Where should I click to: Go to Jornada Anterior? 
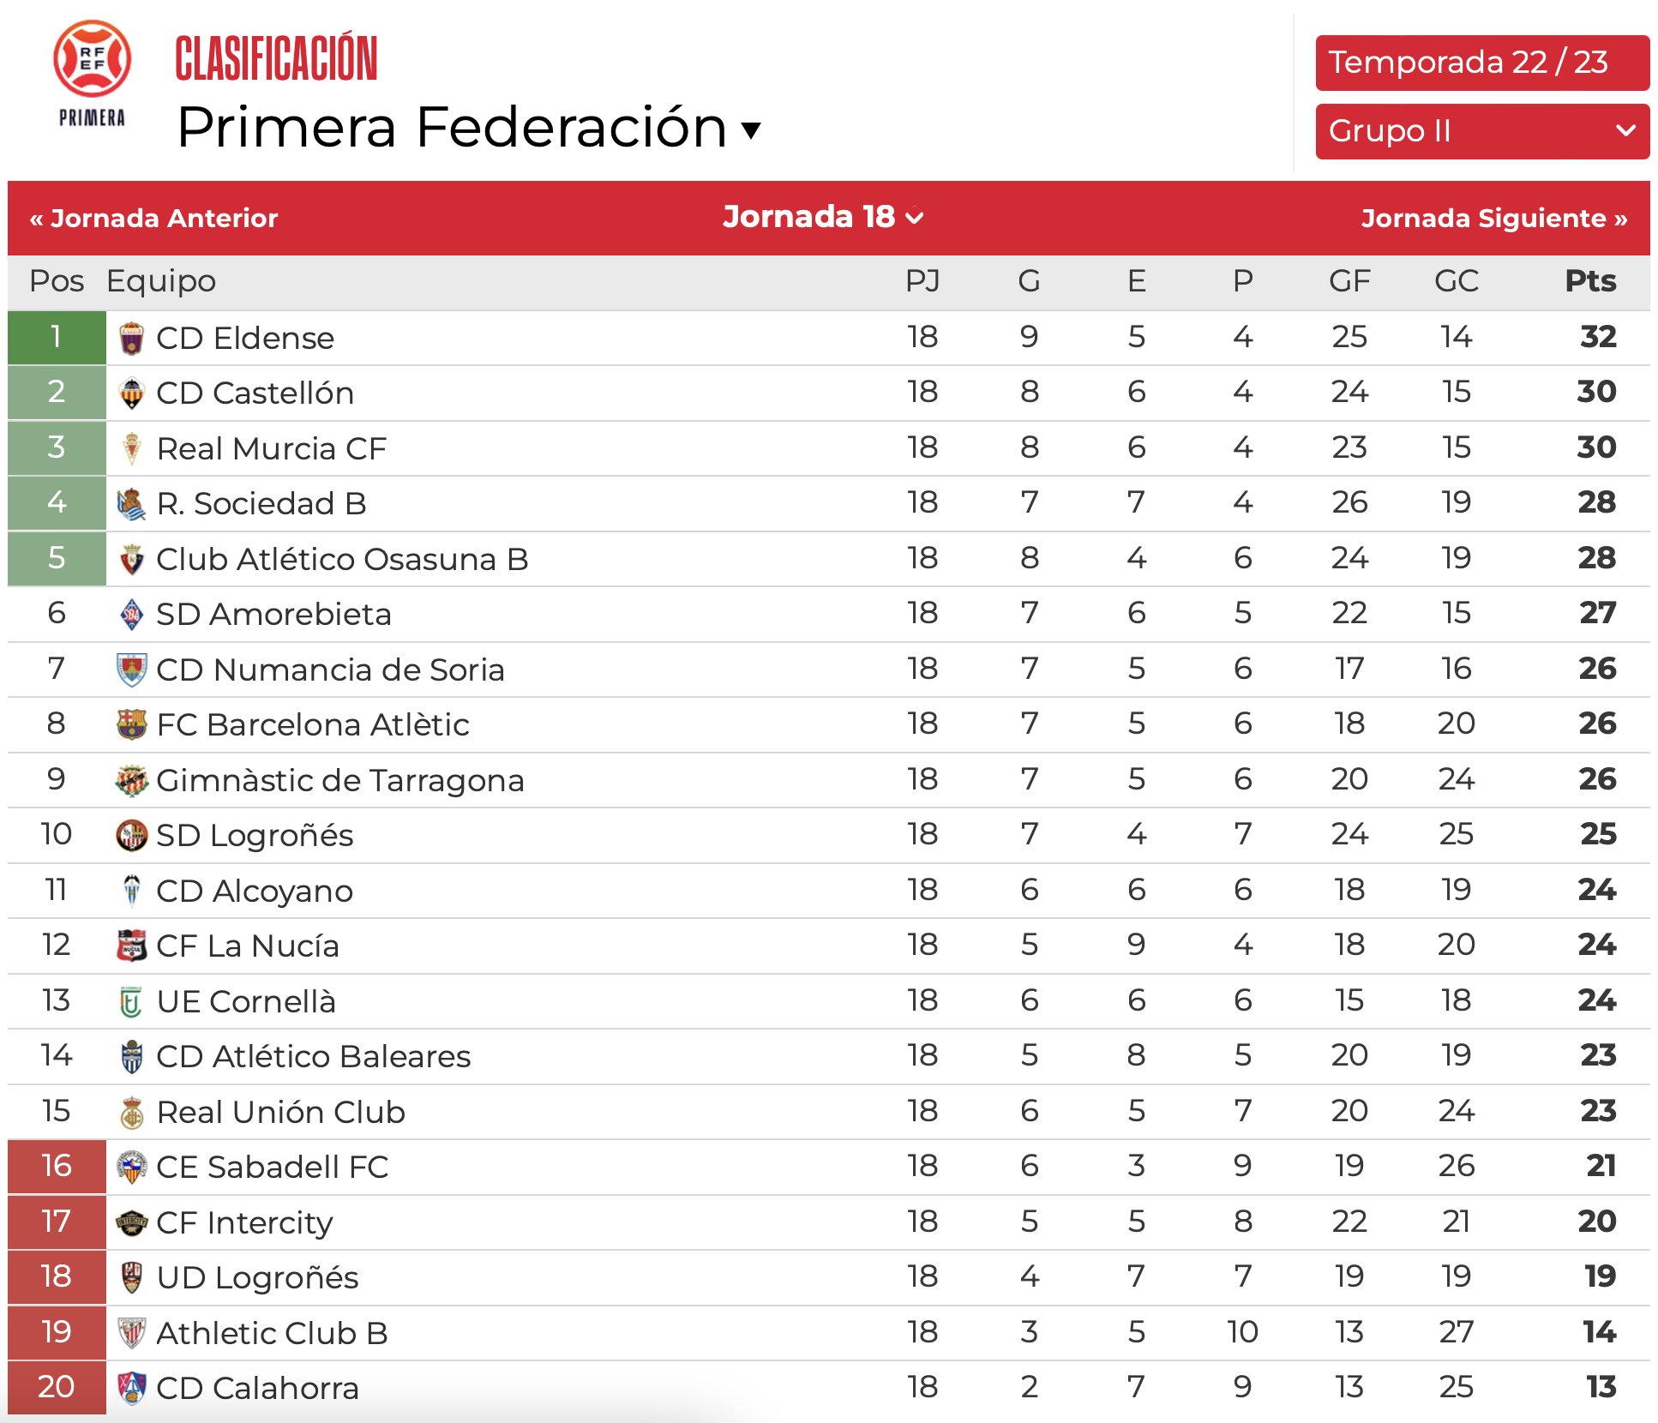point(154,218)
